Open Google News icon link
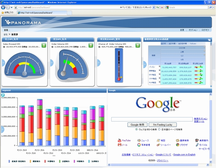This screenshot has width=216, height=168. 139,140
